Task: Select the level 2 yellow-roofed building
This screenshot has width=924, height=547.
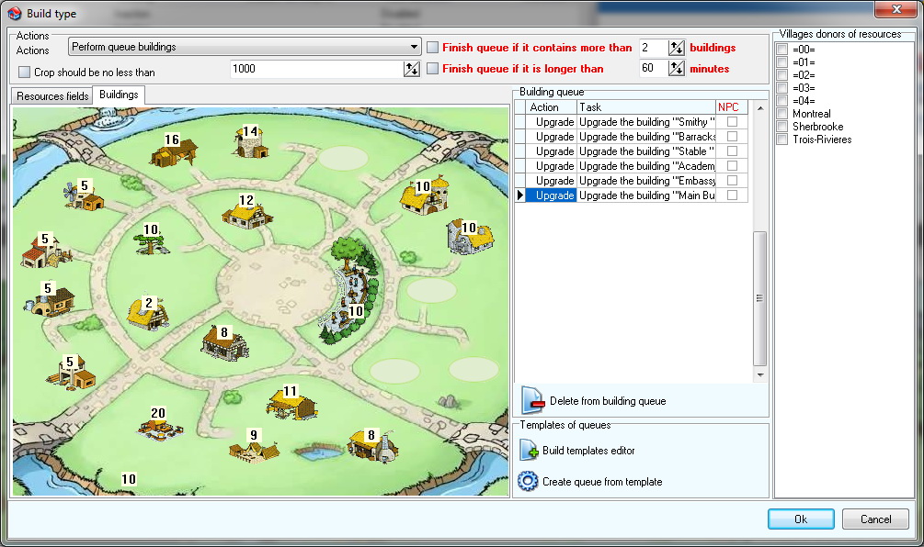Action: (149, 314)
